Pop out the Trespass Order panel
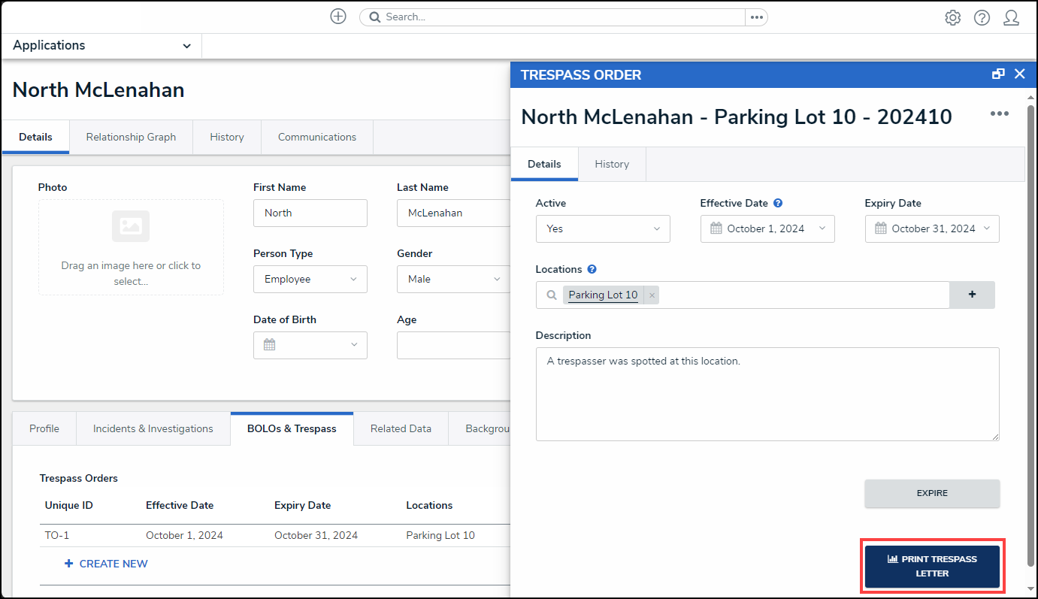This screenshot has height=599, width=1038. 998,74
